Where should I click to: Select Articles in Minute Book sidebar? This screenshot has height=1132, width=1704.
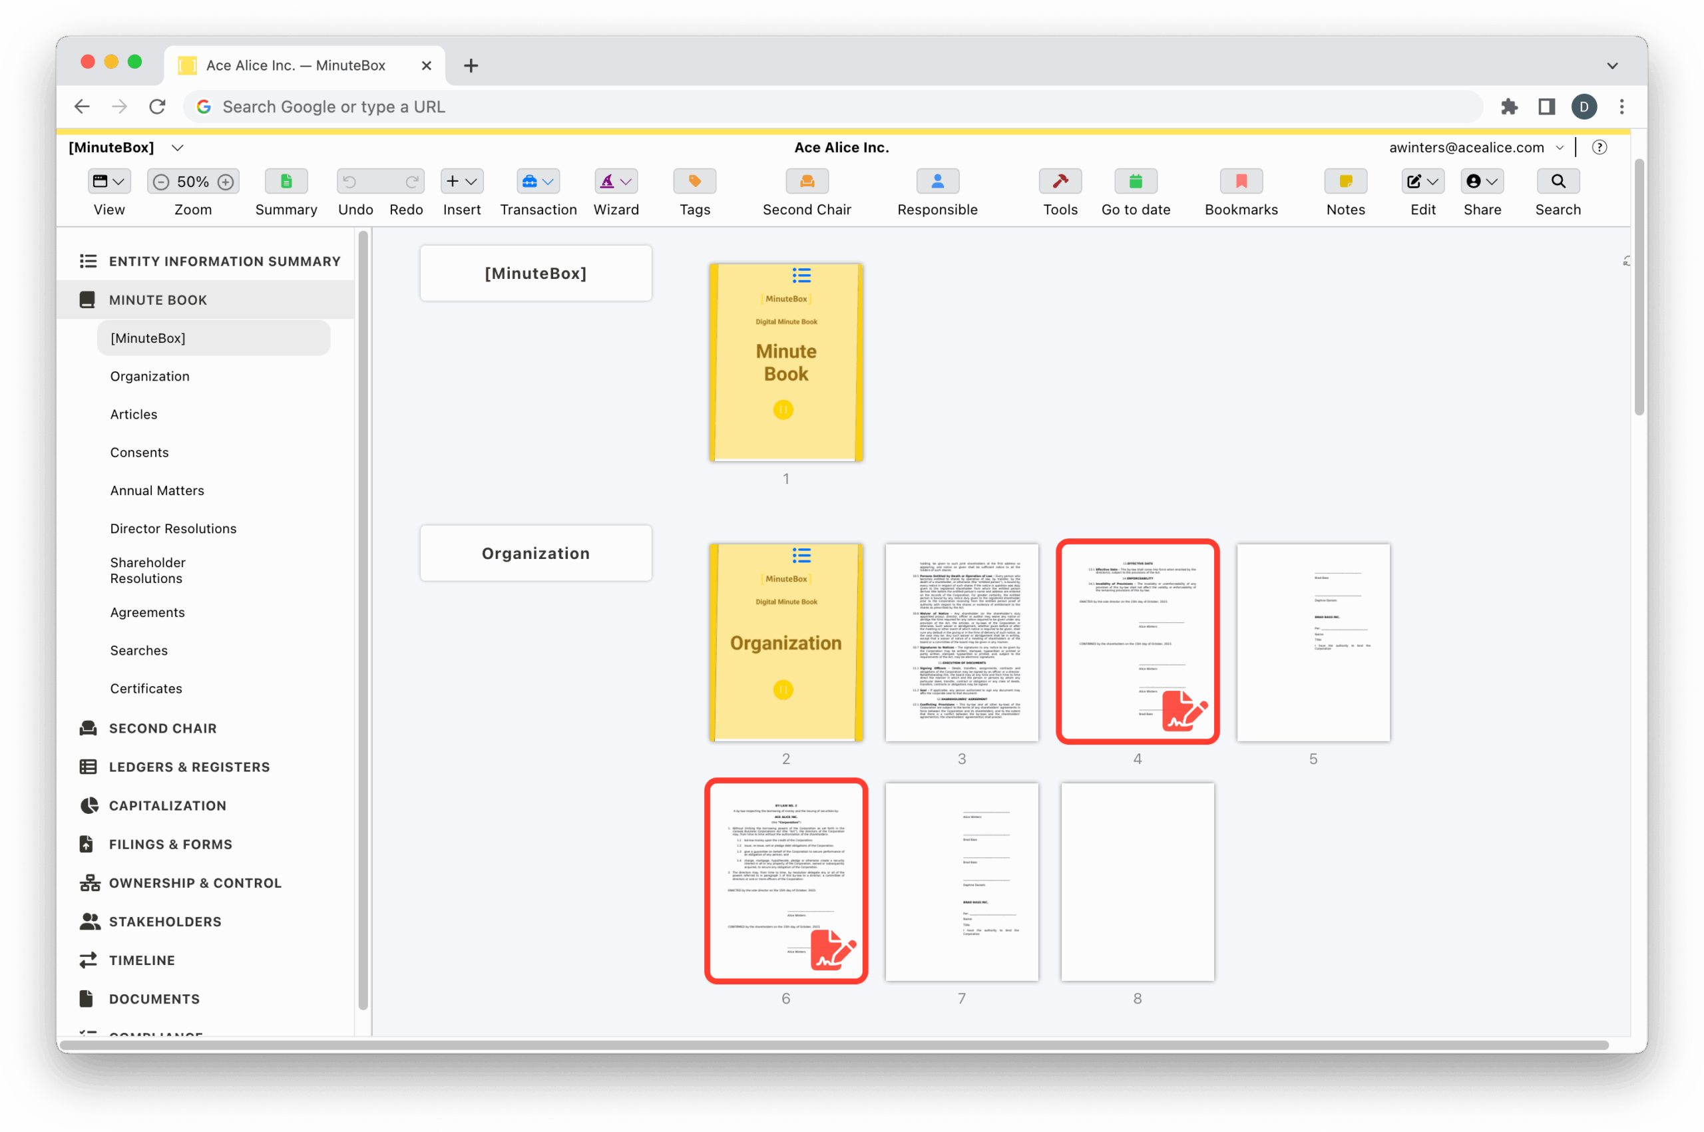[134, 415]
